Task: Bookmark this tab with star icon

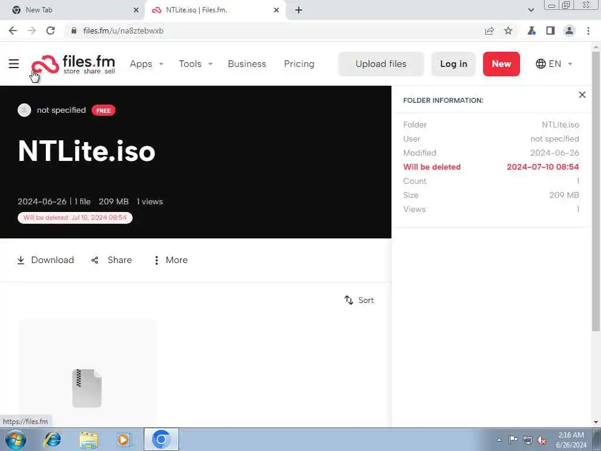Action: pos(508,31)
